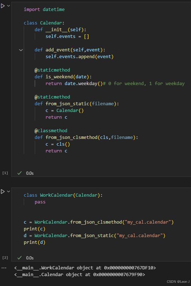Image resolution: width=191 pixels, height=286 pixels.
Task: Click 'self.events.append(event)' line
Action: (x=79, y=57)
